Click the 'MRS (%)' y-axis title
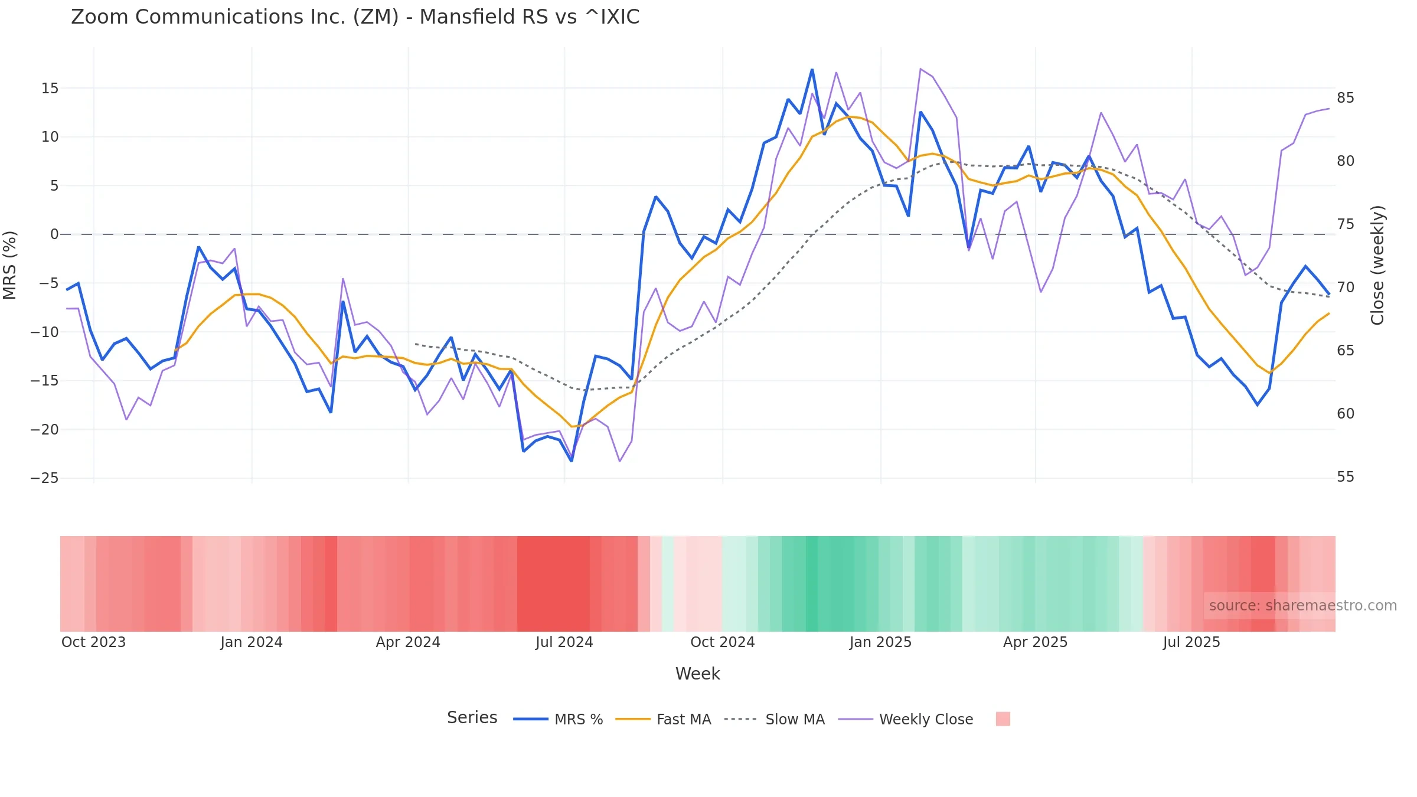This screenshot has height=797, width=1417. coord(10,265)
